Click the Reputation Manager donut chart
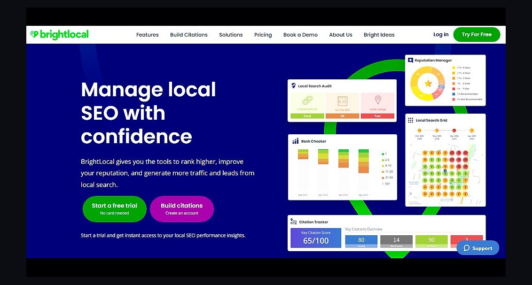Screen dimensions: 532x285 tap(428, 84)
